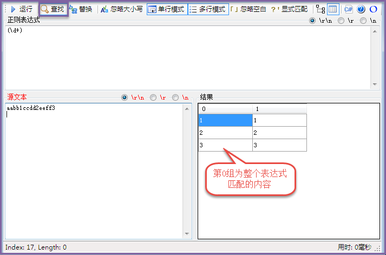Click the 替换 (Replace) toolbar button
Image resolution: width=386 pixels, height=255 pixels.
pos(80,9)
